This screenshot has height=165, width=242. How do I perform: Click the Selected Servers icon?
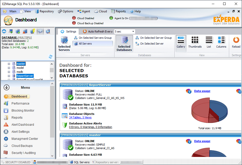tap(64, 44)
